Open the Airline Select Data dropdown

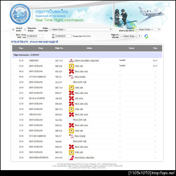(81, 30)
